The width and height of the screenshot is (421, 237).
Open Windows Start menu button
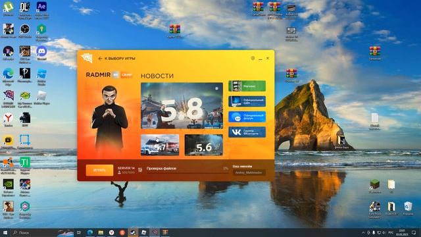(x=5, y=232)
